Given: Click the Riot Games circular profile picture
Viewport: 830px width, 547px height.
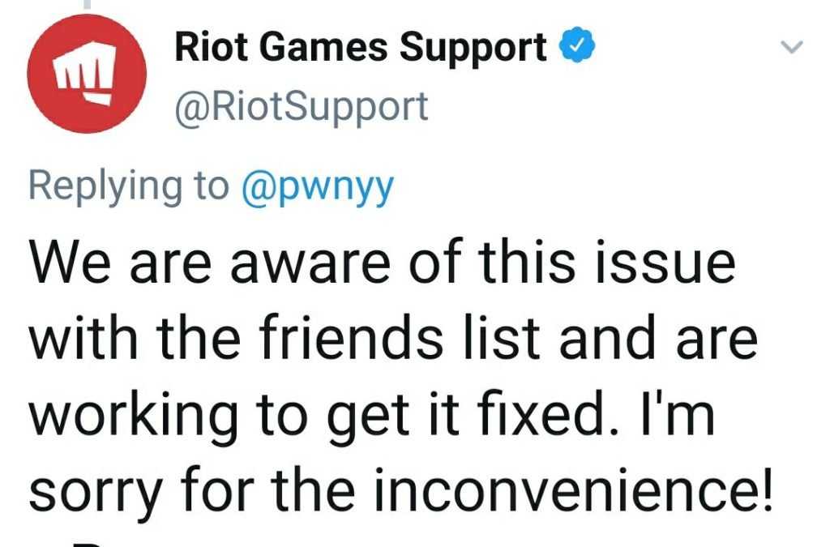Looking at the screenshot, I should click(89, 73).
